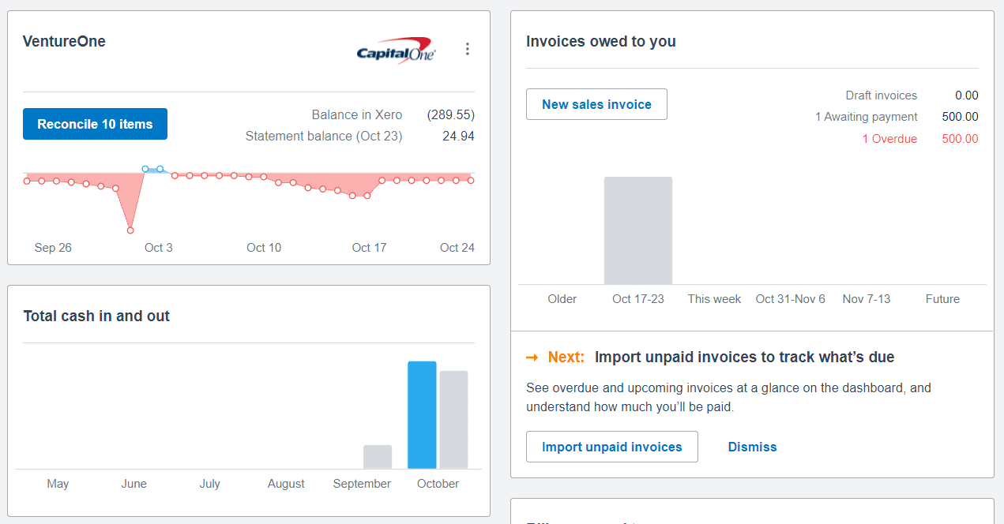The image size is (1004, 524).
Task: Click the Draft invoices amount 0.00
Action: 967,95
